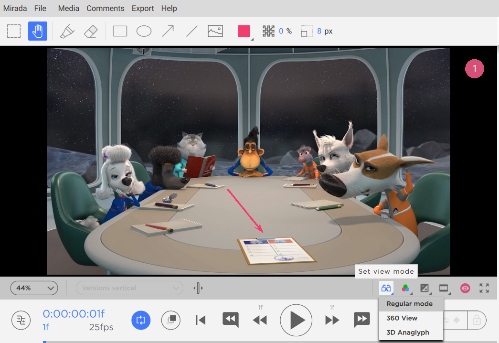
Task: Expand the 44% zoom dropdown
Action: coord(34,288)
